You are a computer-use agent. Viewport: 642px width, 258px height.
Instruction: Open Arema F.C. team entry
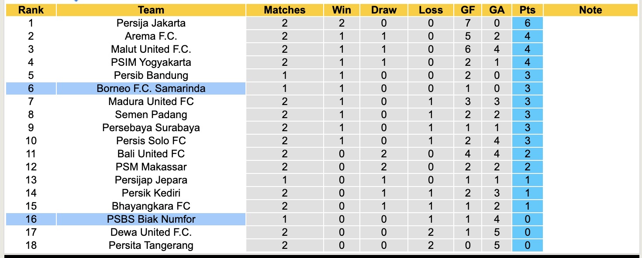click(x=151, y=36)
